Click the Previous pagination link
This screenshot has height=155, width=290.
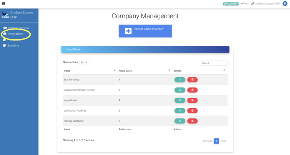point(207,141)
